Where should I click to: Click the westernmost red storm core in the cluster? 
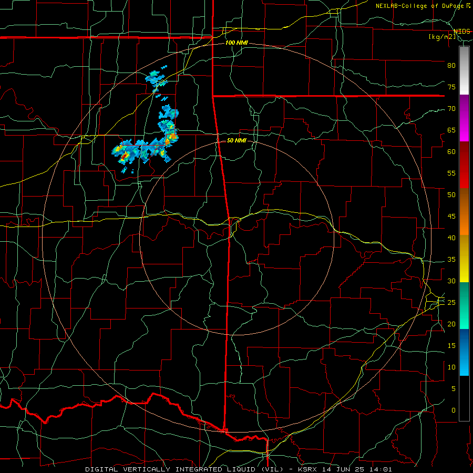(x=124, y=156)
